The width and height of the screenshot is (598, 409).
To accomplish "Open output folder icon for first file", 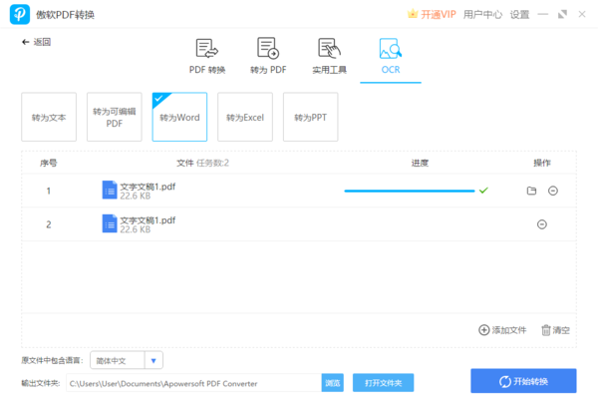I will 531,191.
